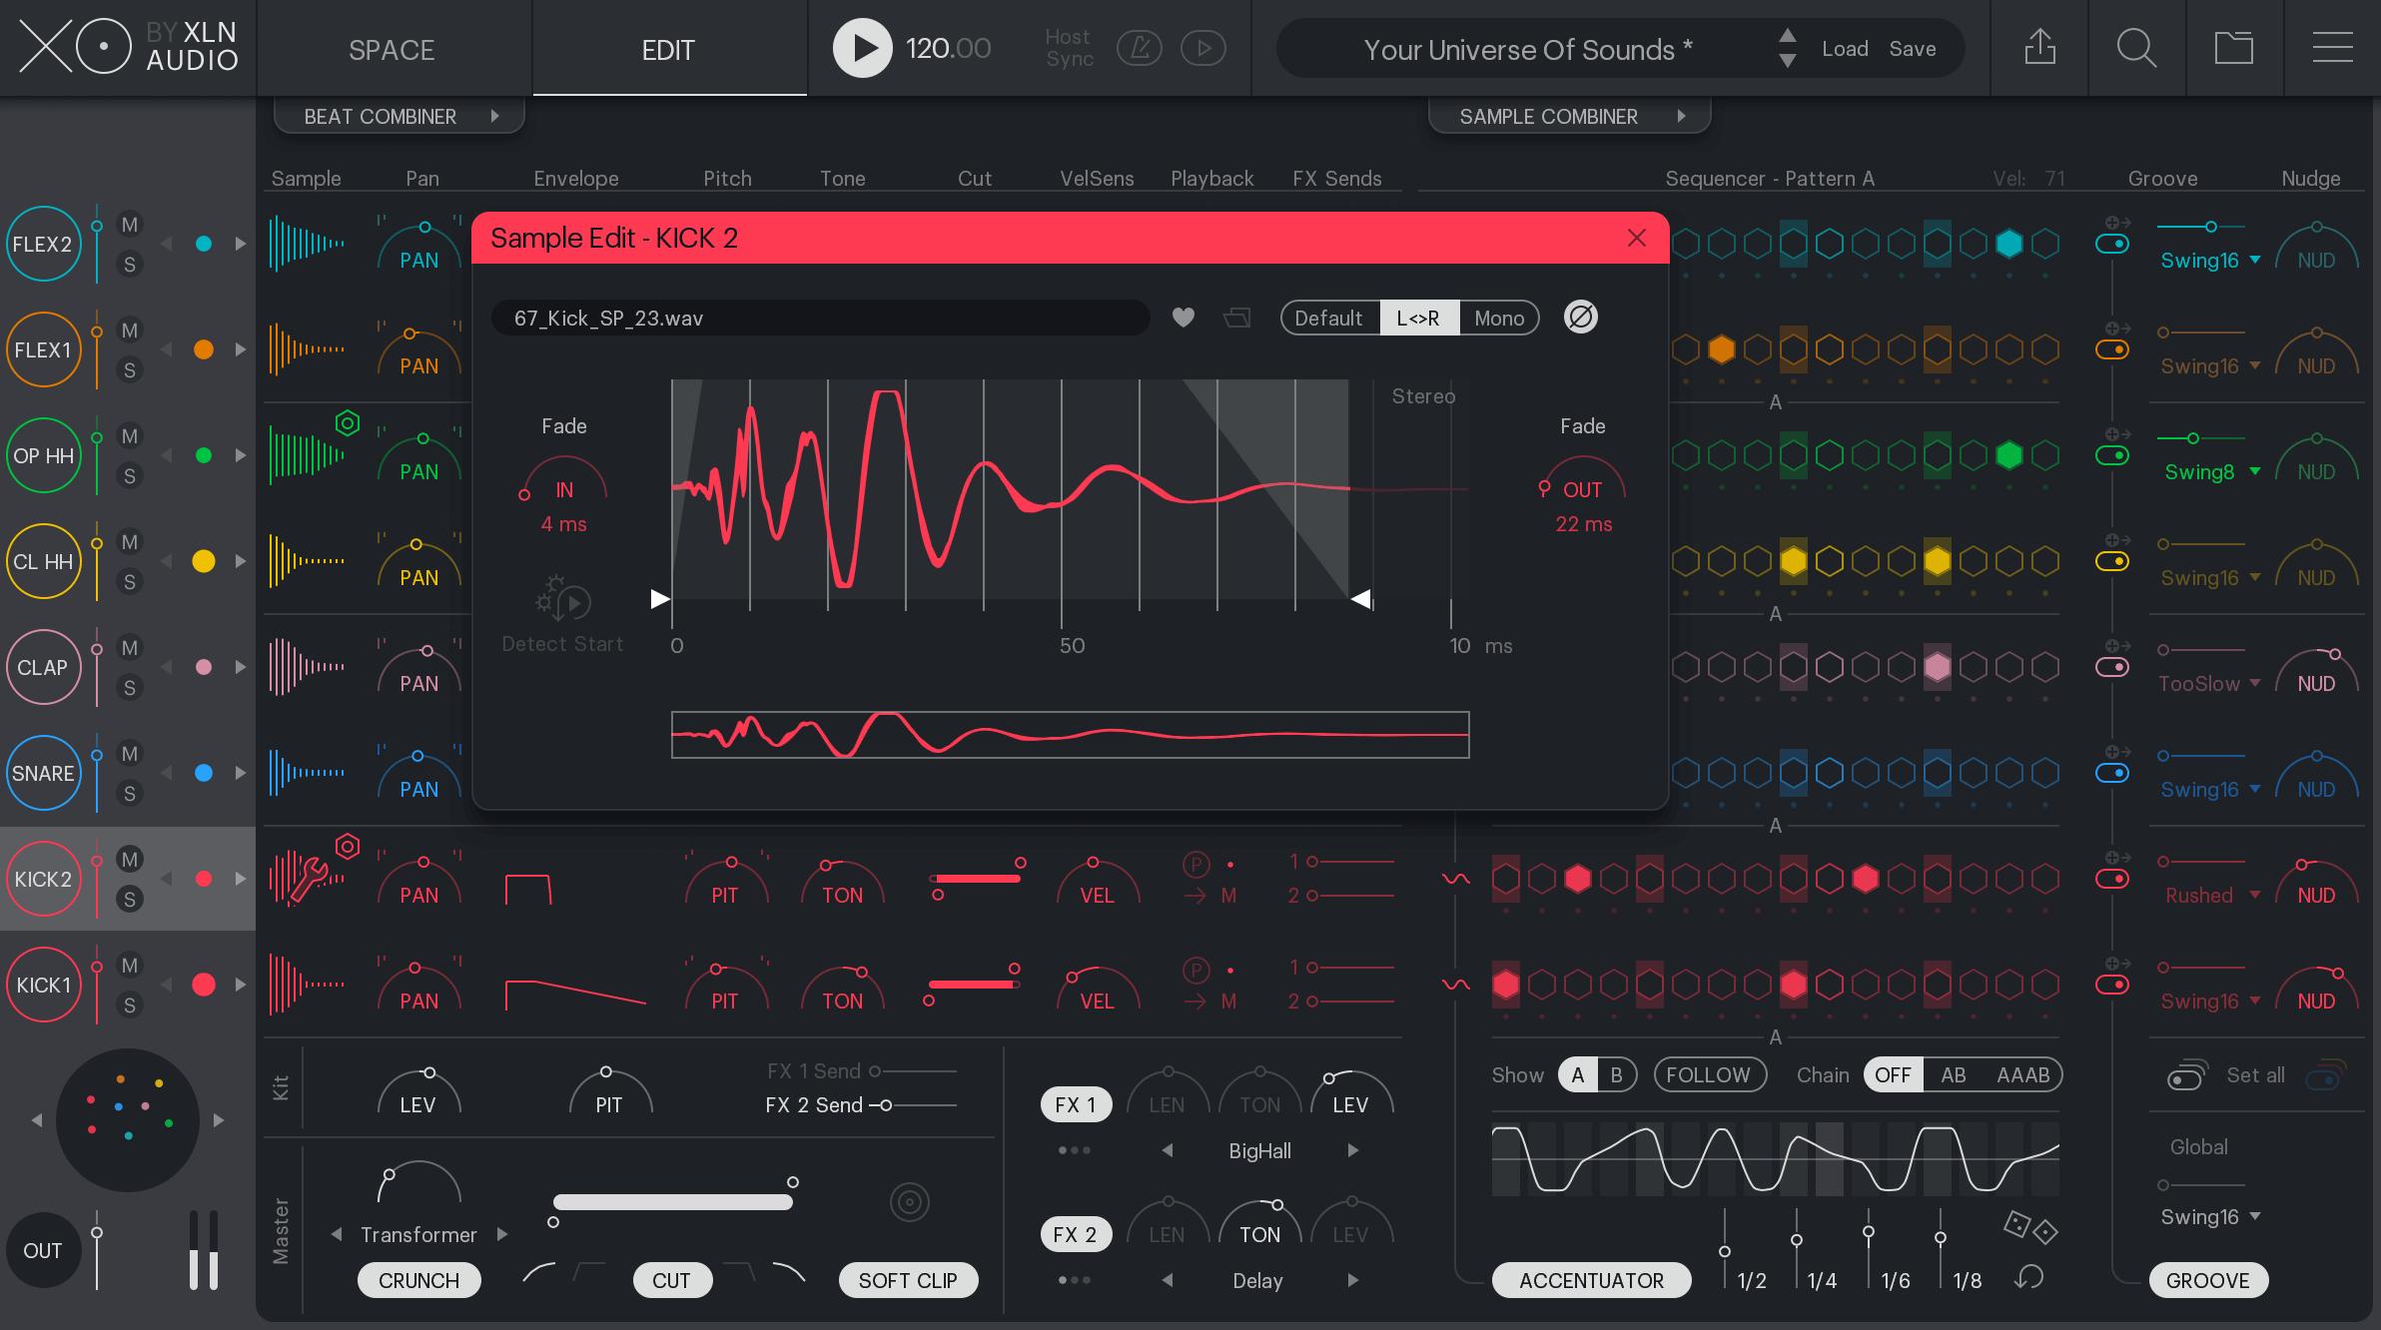2381x1330 pixels.
Task: Click the bypass circle icon in Sample Edit
Action: point(1580,317)
